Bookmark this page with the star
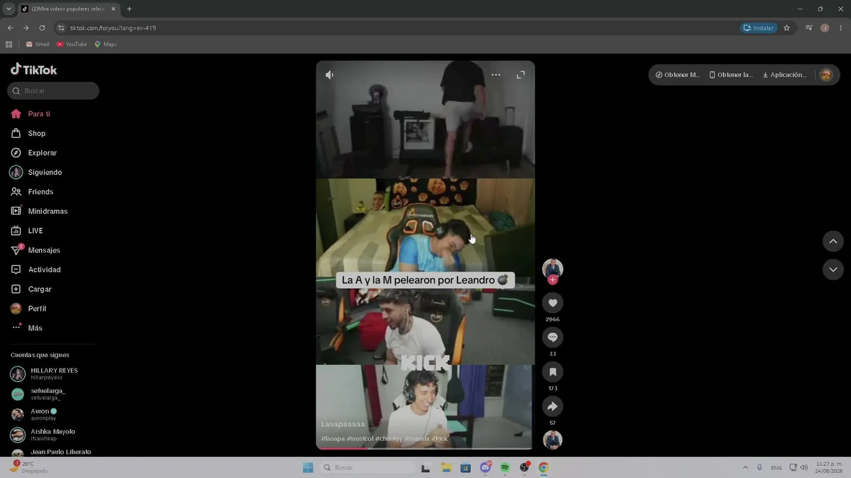 coord(787,28)
